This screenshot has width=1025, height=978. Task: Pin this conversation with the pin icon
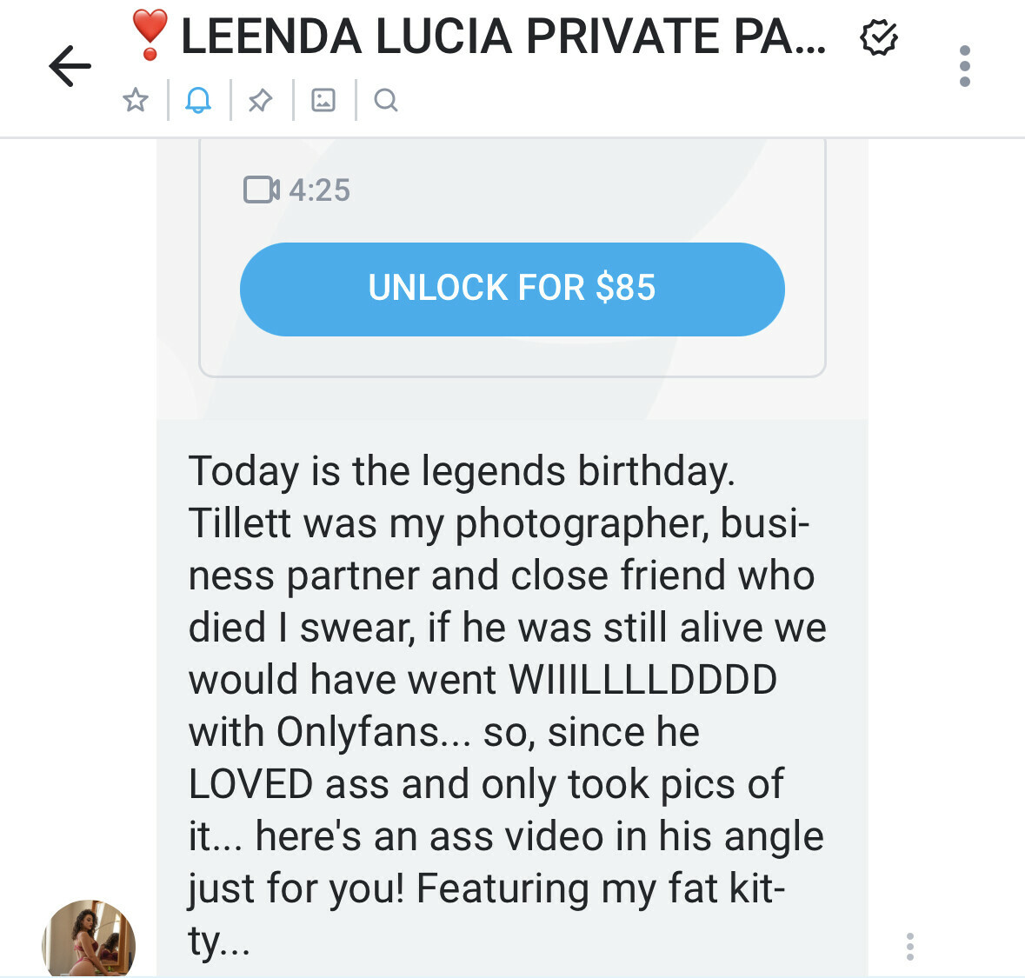(x=260, y=100)
